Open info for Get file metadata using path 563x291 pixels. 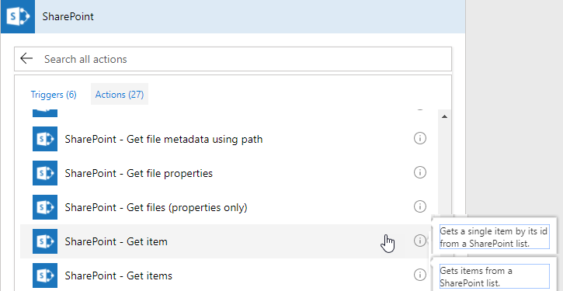420,138
